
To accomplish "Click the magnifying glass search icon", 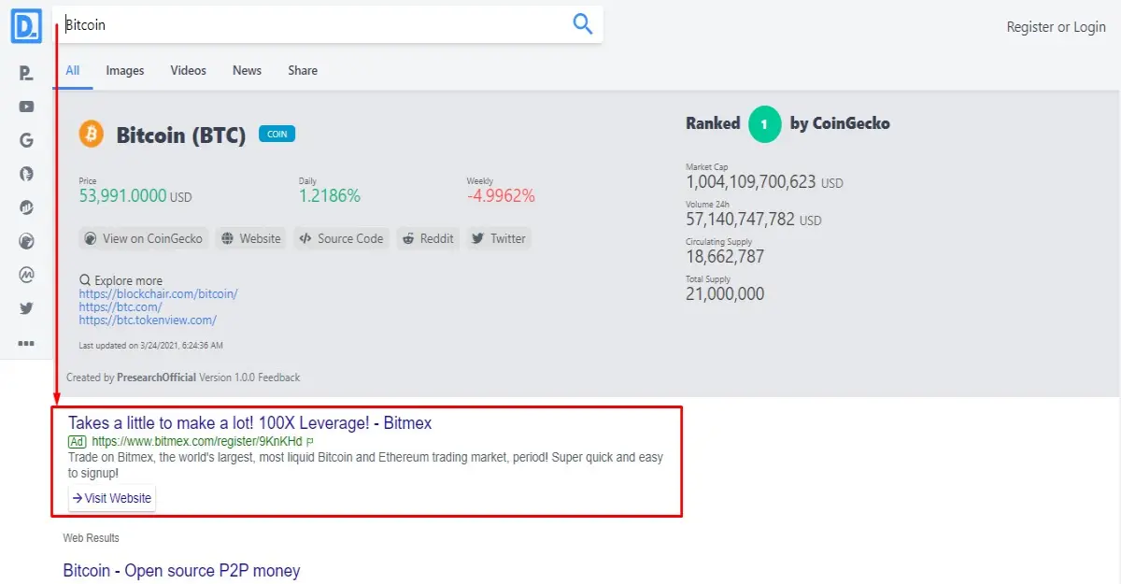I will click(x=583, y=24).
